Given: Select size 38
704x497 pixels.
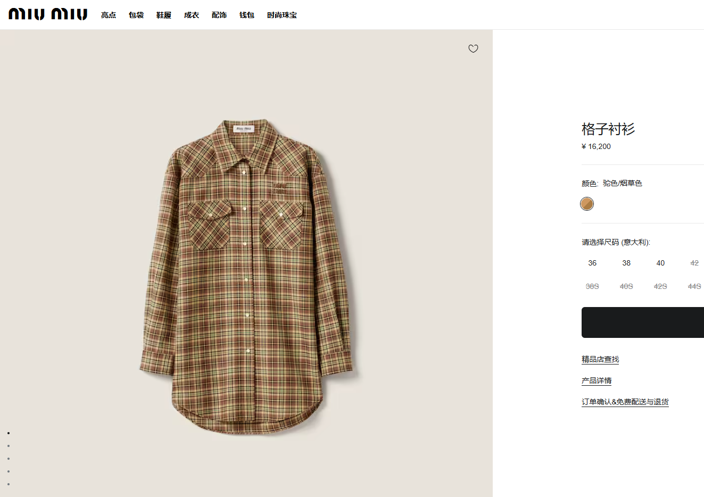Looking at the screenshot, I should (626, 263).
